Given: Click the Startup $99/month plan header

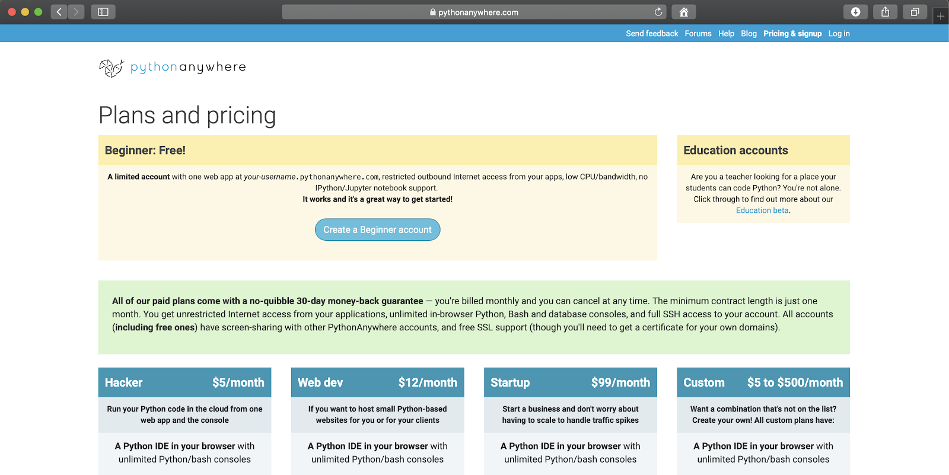Looking at the screenshot, I should 571,382.
